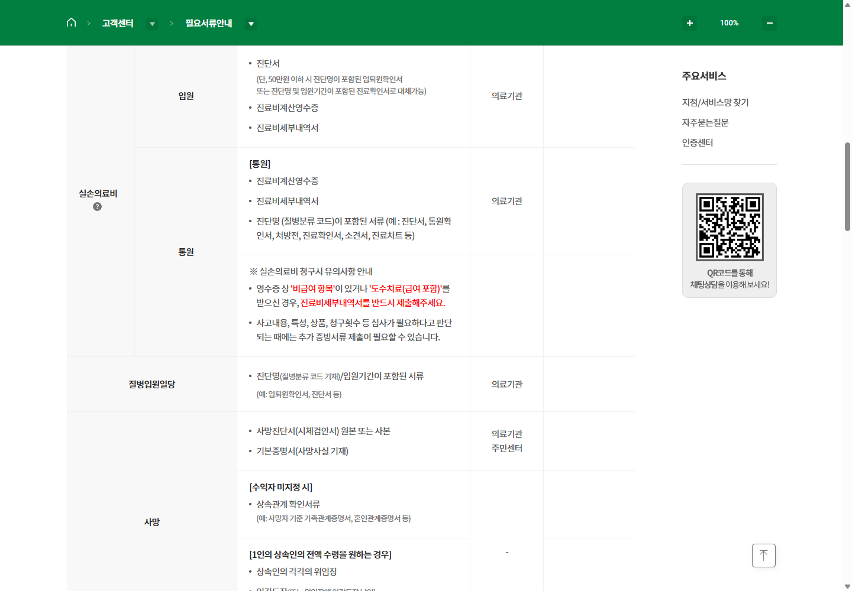Screen dimensions: 852x591
Task: Click the scroll-to-top arrow button
Action: point(764,556)
